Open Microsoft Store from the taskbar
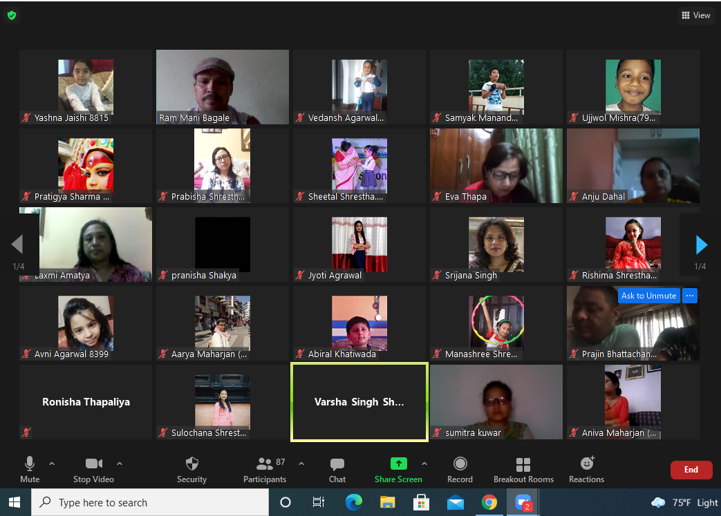This screenshot has height=516, width=721. 421,502
